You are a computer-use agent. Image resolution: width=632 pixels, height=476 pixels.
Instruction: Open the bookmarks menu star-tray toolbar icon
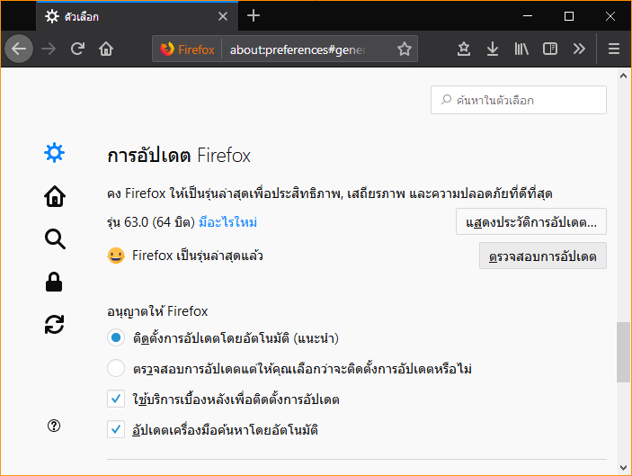464,49
